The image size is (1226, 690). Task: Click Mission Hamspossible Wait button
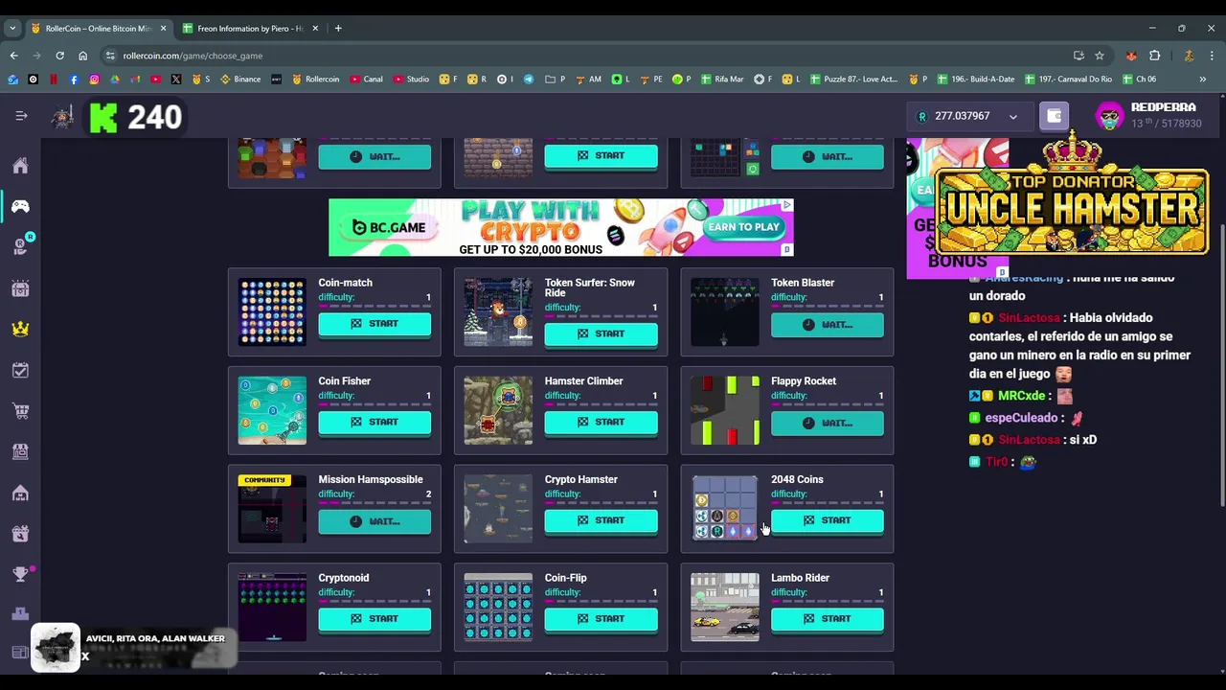coord(375,521)
